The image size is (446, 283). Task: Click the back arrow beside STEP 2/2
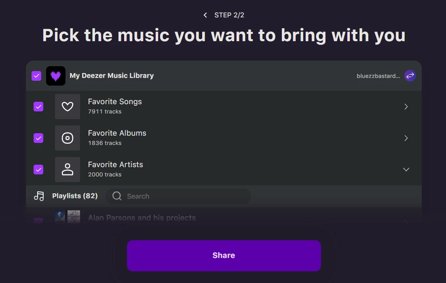[205, 15]
